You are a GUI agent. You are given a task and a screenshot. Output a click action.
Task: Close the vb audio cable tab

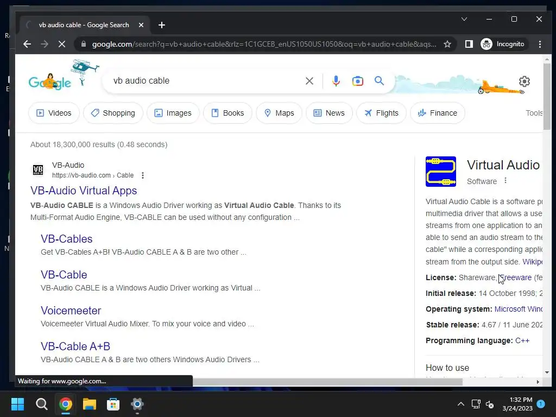(141, 25)
